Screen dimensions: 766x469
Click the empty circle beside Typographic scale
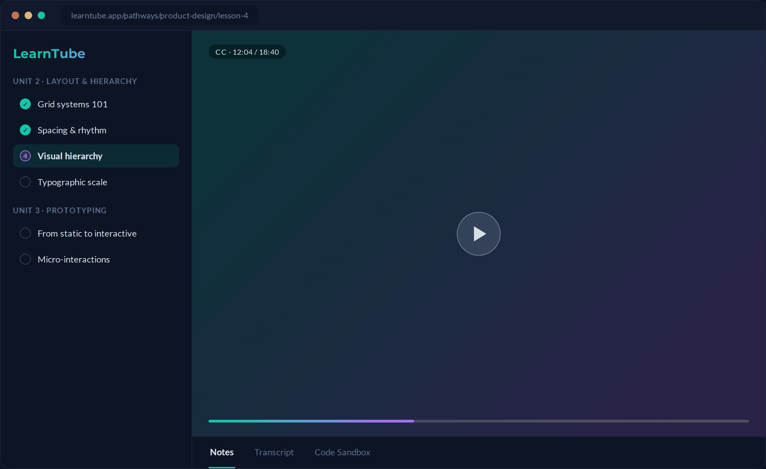[x=25, y=182]
